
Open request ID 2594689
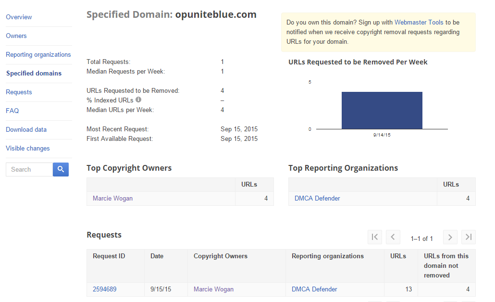click(104, 289)
